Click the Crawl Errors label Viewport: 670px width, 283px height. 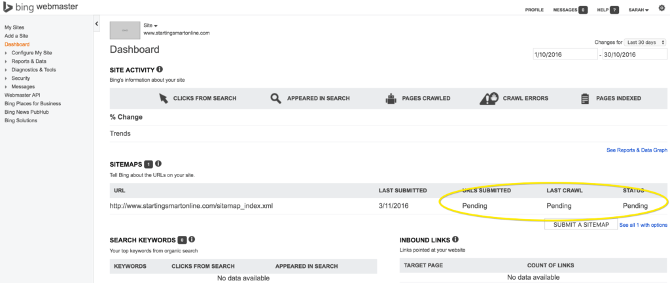click(525, 98)
